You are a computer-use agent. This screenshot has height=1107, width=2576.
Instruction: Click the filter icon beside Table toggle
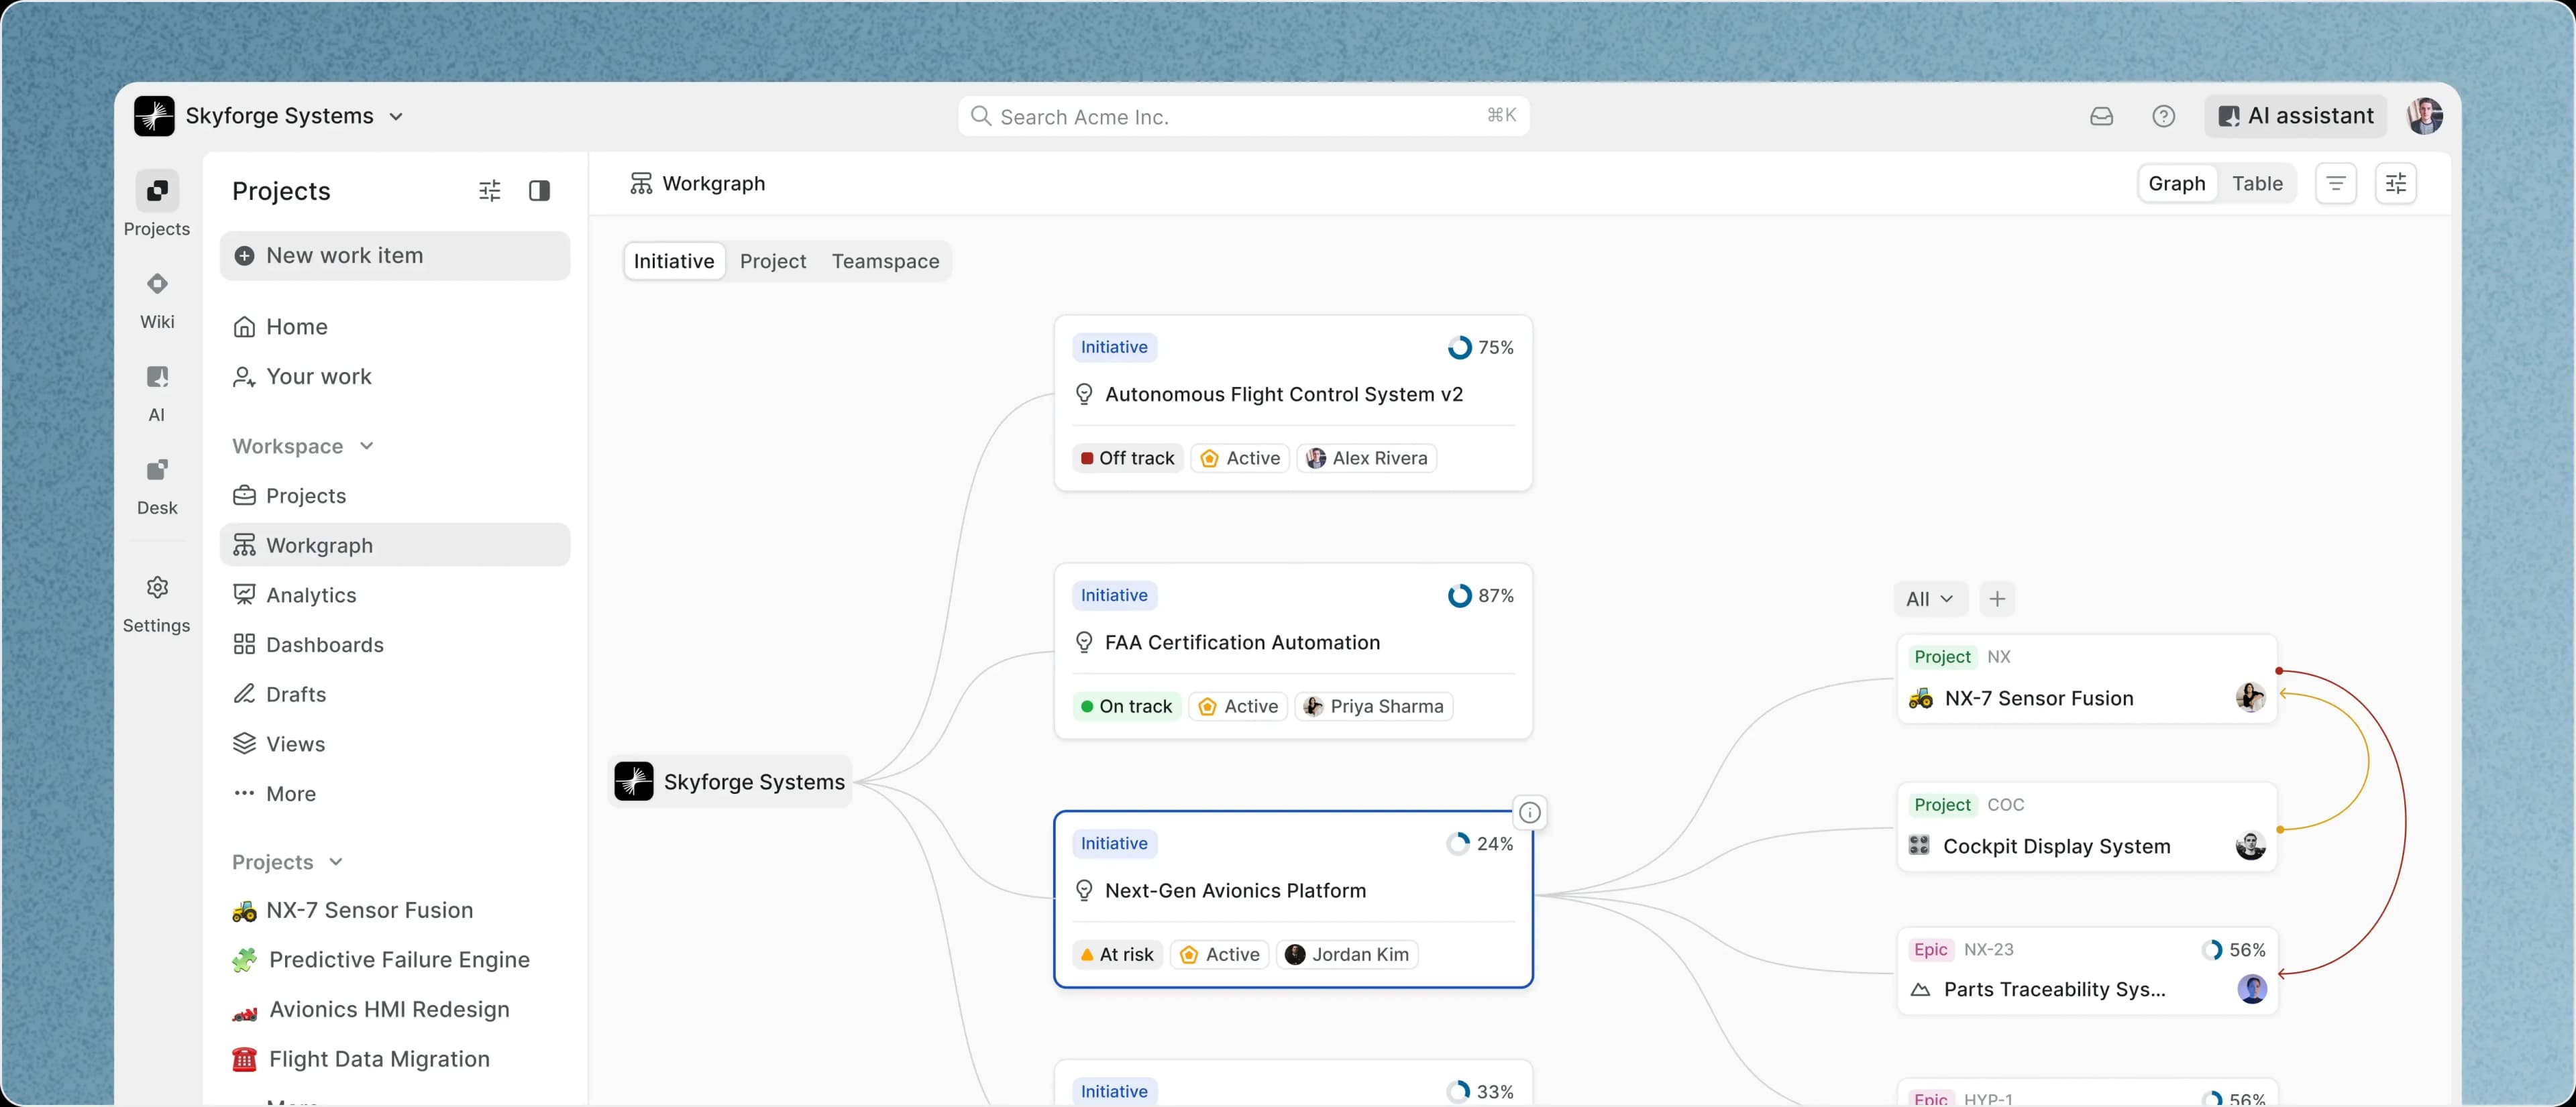2335,184
